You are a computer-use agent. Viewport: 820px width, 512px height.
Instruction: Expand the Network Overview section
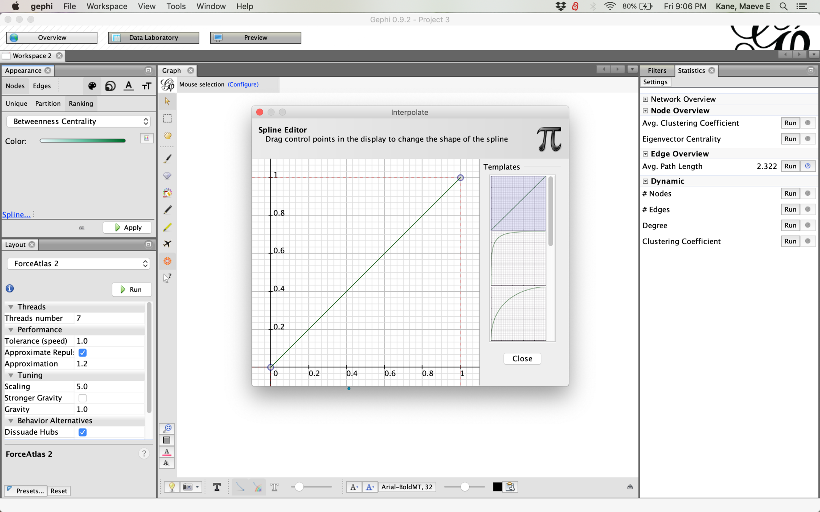[645, 99]
